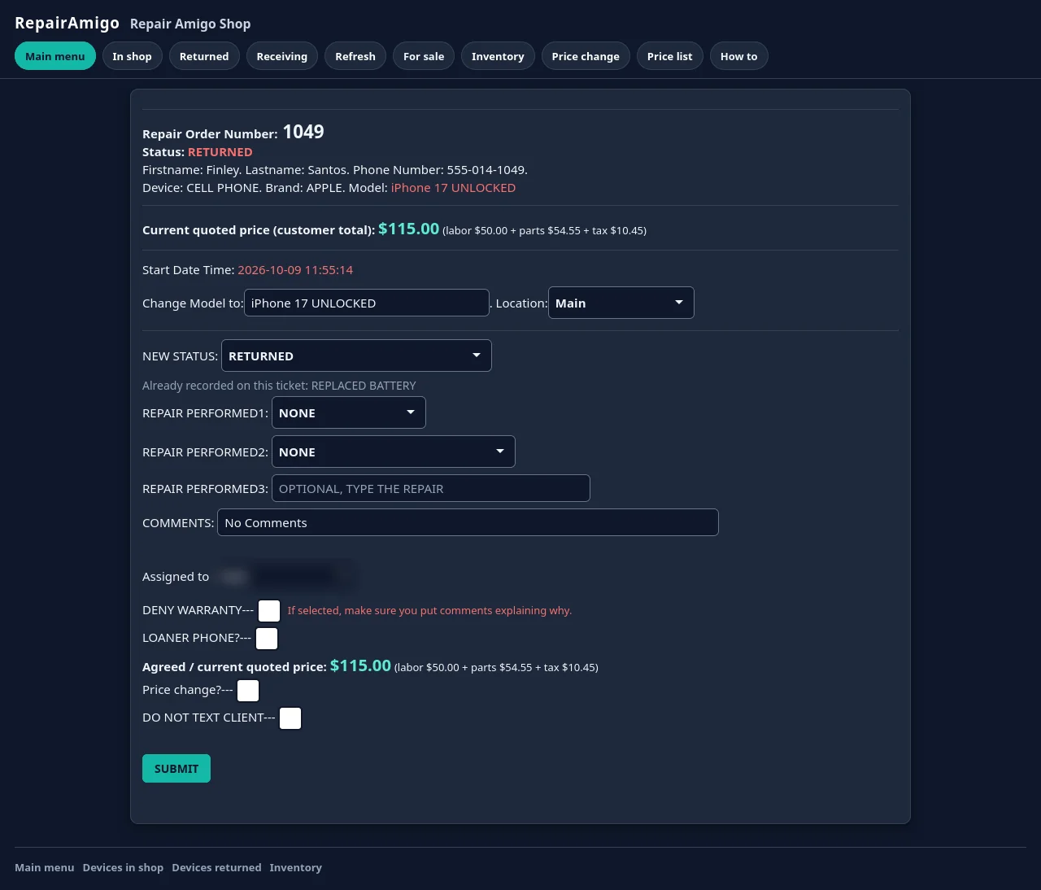Check DO NOT TEXT CLIENT box

(x=290, y=718)
